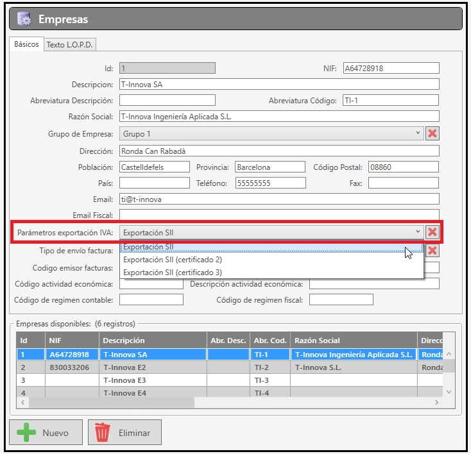Image resolution: width=471 pixels, height=454 pixels.
Task: Click the Nuevo button
Action: click(46, 432)
